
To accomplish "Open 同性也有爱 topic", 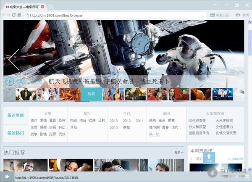I will point(197,121).
